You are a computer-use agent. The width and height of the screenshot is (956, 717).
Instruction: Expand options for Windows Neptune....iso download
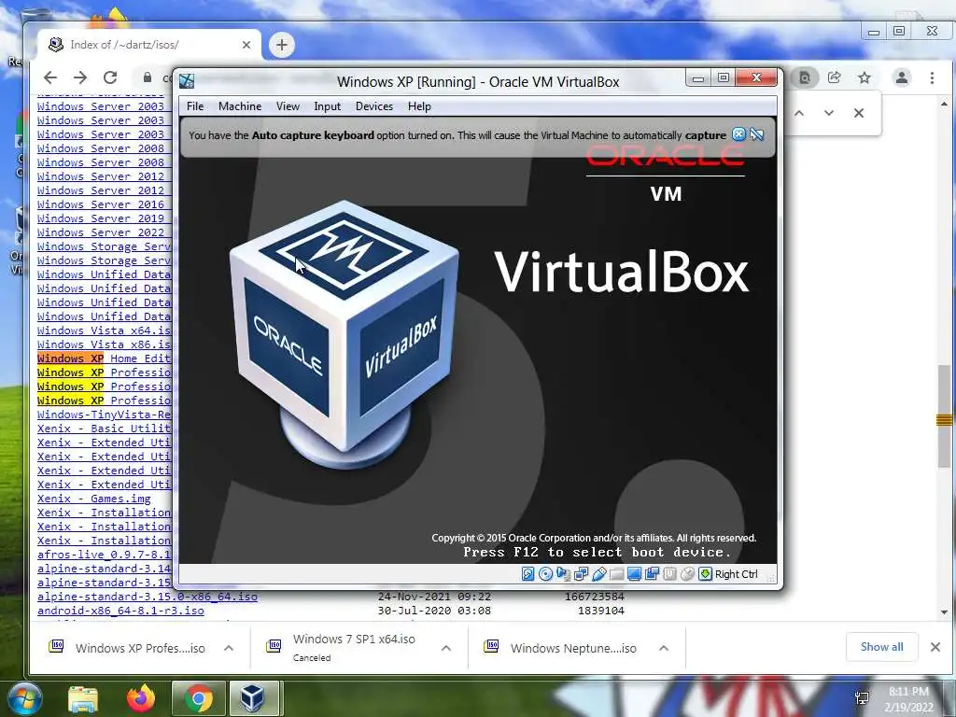664,648
